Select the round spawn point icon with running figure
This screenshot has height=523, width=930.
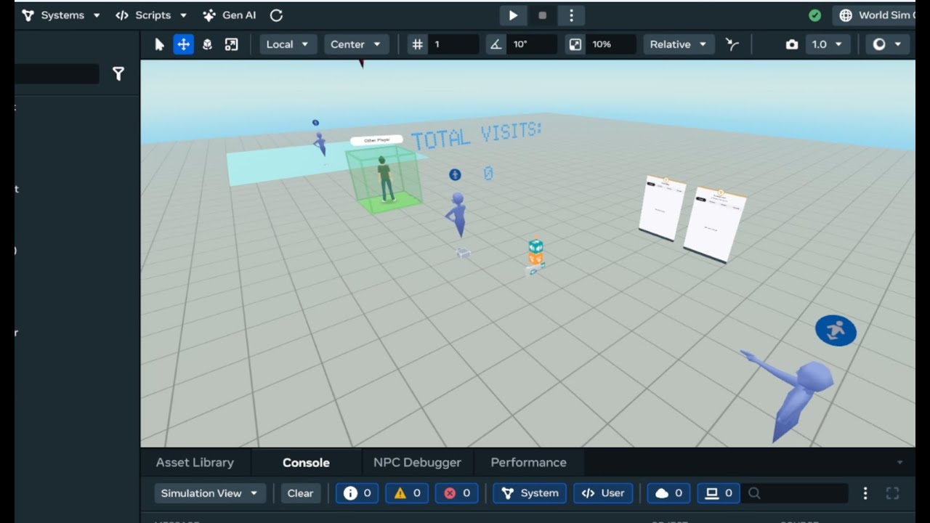(836, 331)
